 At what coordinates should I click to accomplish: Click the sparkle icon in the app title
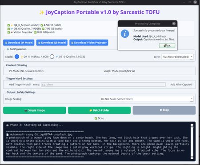point(41,12)
